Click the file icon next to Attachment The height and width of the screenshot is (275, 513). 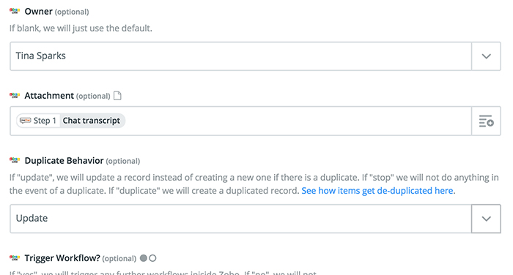coord(117,96)
